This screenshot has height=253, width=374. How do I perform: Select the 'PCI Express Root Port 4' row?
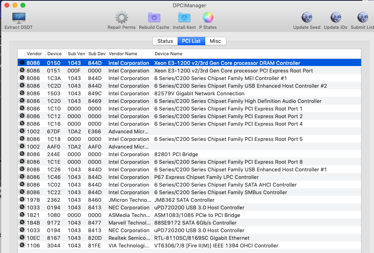pos(189,124)
